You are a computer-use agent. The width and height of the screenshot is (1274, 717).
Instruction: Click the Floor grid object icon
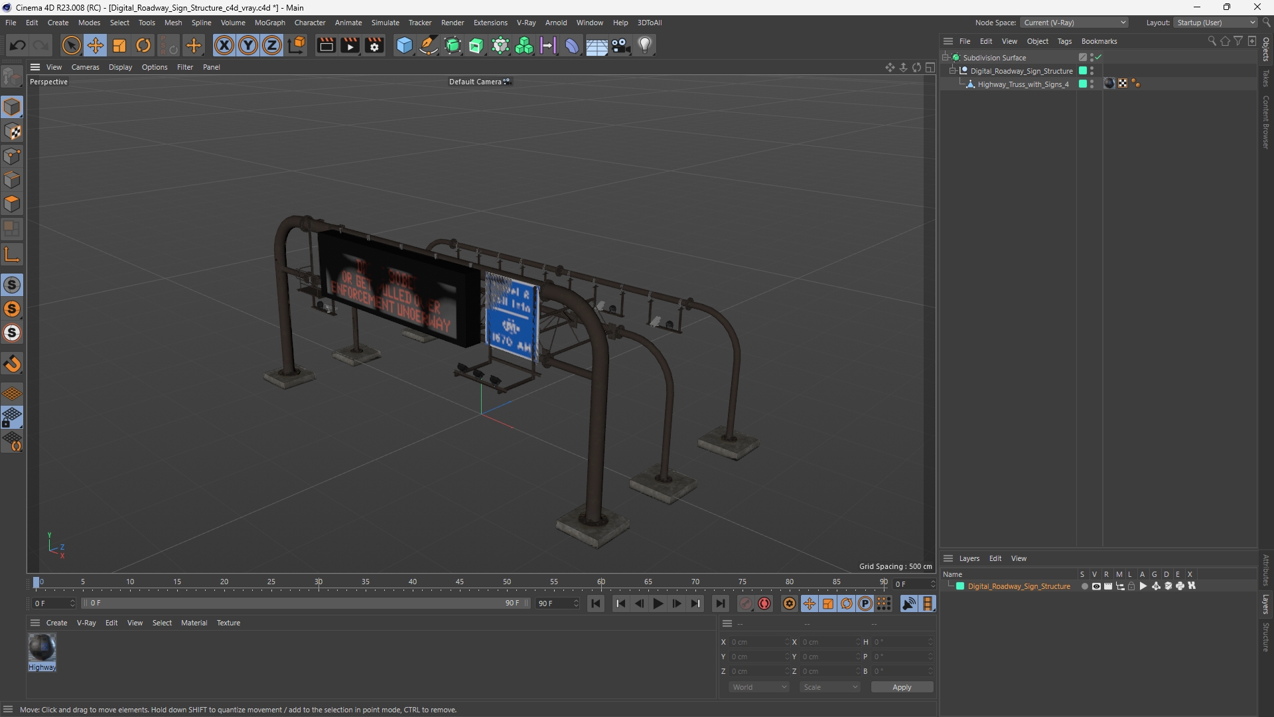pyautogui.click(x=597, y=45)
